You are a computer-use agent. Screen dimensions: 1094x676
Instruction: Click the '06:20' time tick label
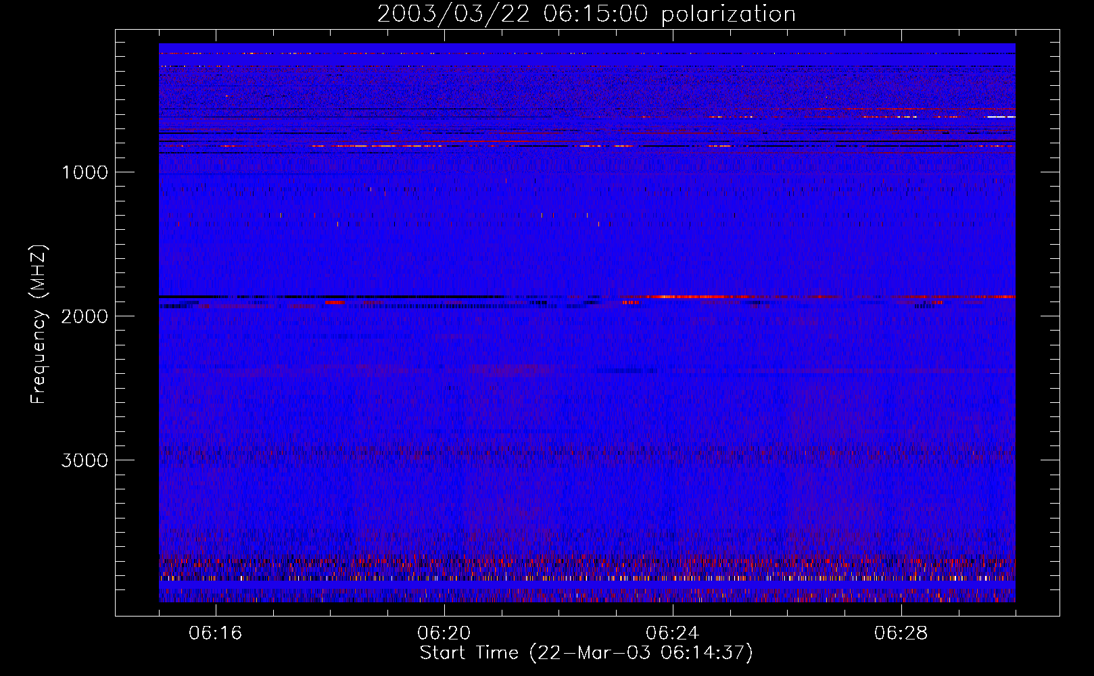pyautogui.click(x=444, y=633)
